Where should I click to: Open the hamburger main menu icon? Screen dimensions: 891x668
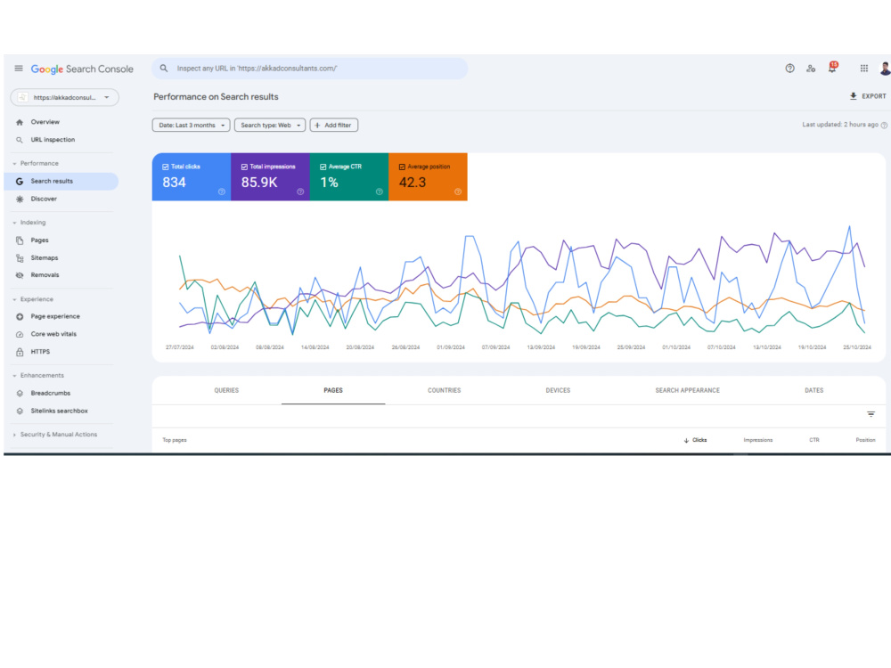(19, 69)
